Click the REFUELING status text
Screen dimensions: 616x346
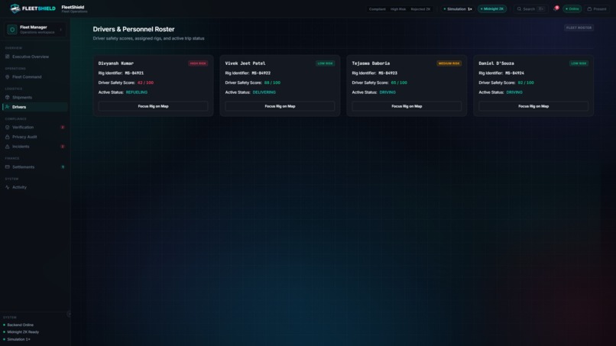pyautogui.click(x=137, y=92)
